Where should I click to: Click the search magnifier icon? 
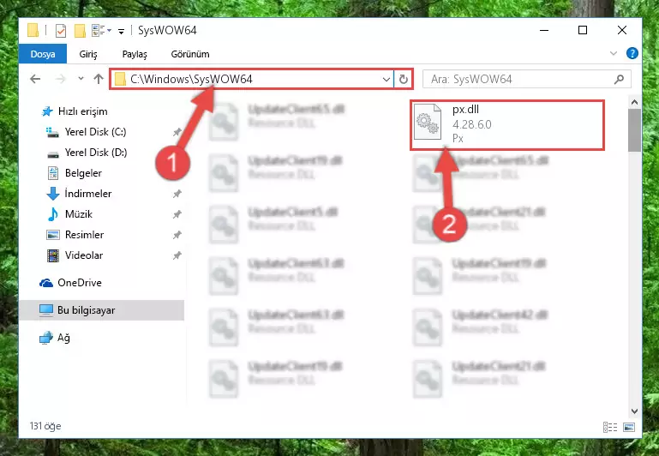[x=619, y=79]
